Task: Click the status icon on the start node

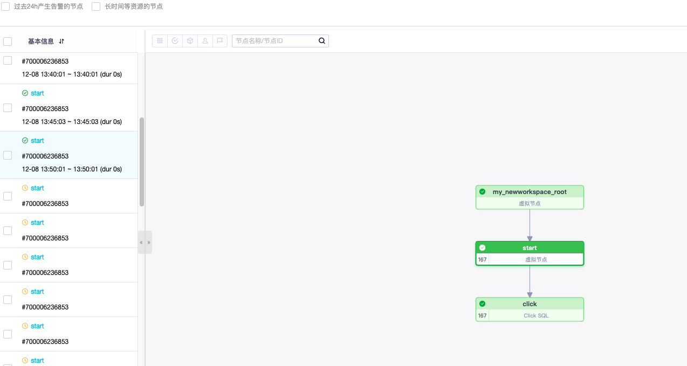Action: click(482, 247)
